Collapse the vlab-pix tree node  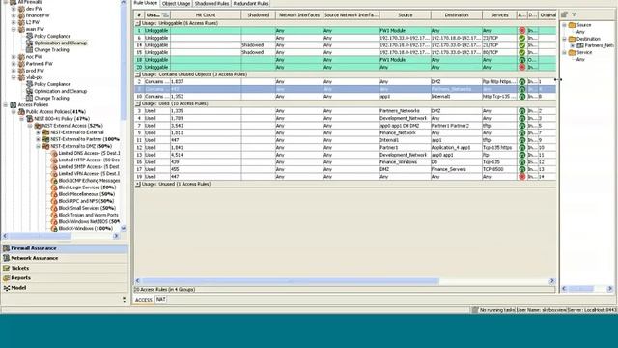14,77
